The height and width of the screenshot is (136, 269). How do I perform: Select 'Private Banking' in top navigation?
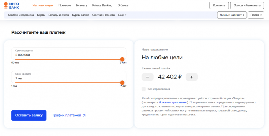point(103,5)
